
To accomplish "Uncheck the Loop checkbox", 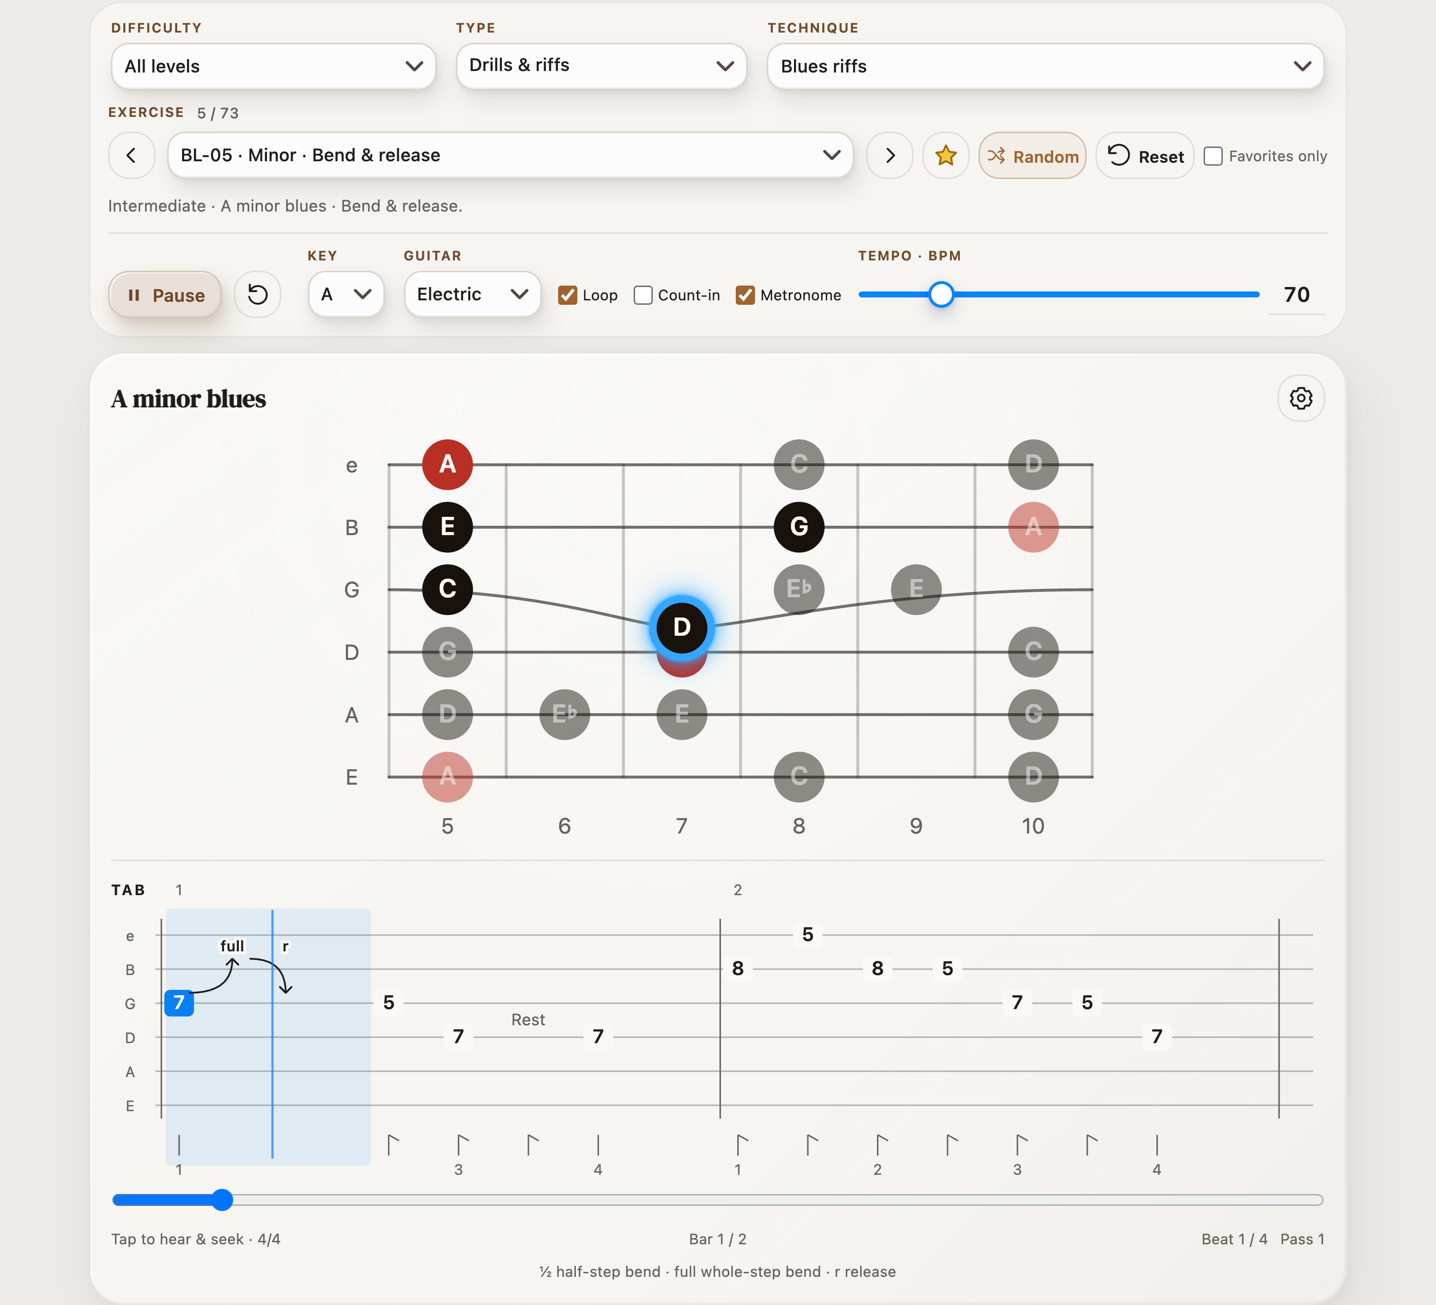I will (x=567, y=295).
